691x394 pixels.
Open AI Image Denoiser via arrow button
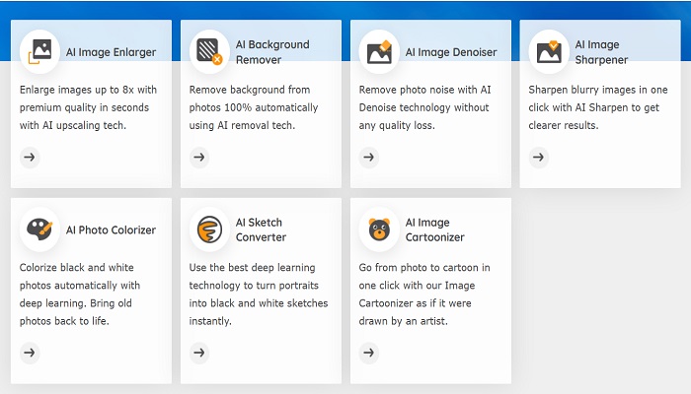[x=369, y=157]
